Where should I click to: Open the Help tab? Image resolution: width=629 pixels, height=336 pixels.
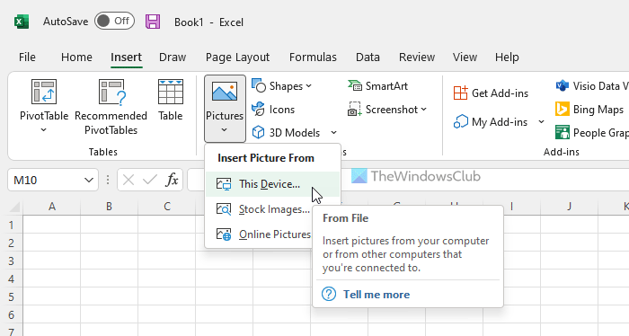click(507, 57)
